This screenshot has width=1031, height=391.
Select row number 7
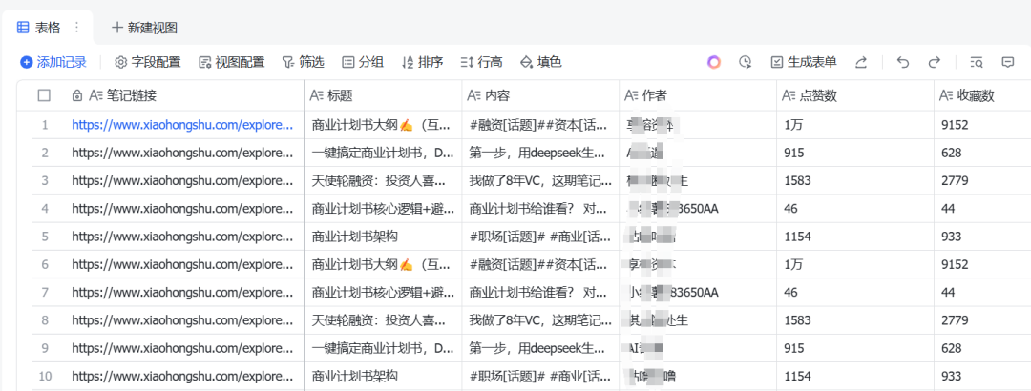tap(45, 293)
